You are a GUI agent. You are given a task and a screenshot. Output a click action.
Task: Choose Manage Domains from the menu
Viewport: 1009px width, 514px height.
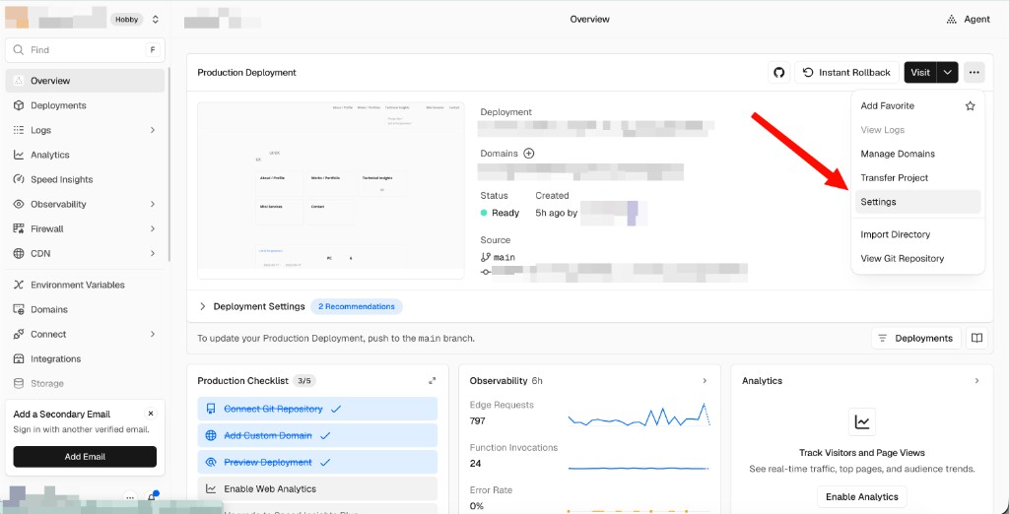(917, 154)
